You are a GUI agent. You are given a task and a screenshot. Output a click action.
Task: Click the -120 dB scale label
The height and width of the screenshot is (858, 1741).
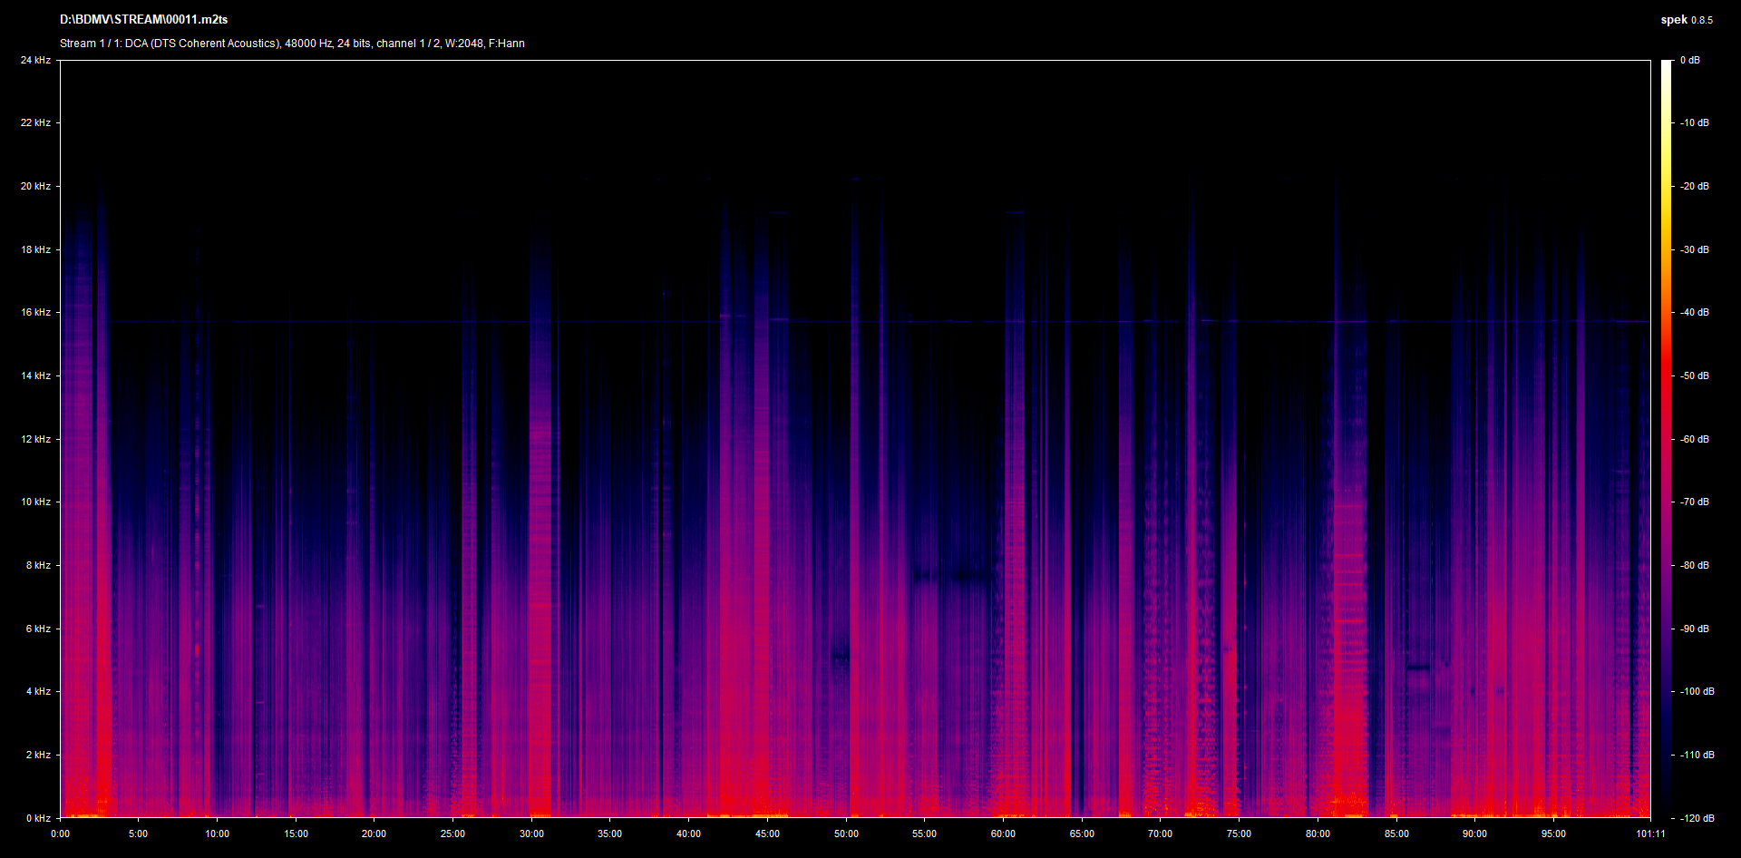[x=1696, y=818]
